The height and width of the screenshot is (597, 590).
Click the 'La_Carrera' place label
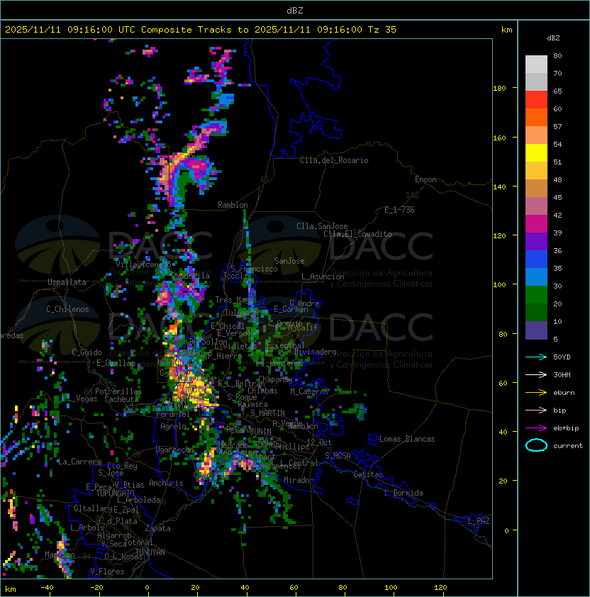(79, 462)
